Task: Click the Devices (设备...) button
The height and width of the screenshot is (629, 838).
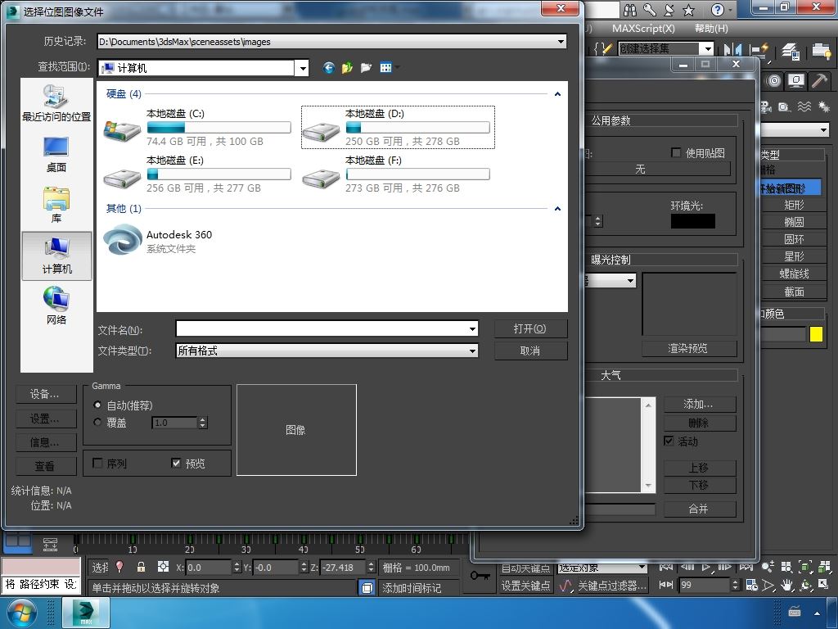Action: (46, 394)
